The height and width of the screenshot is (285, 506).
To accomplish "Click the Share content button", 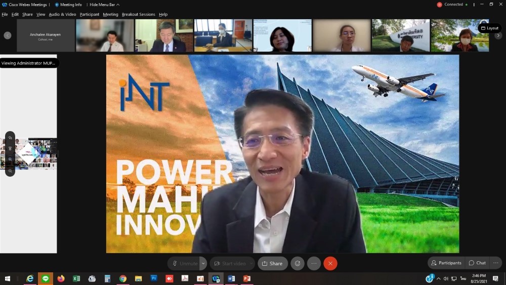I will pos(272,263).
